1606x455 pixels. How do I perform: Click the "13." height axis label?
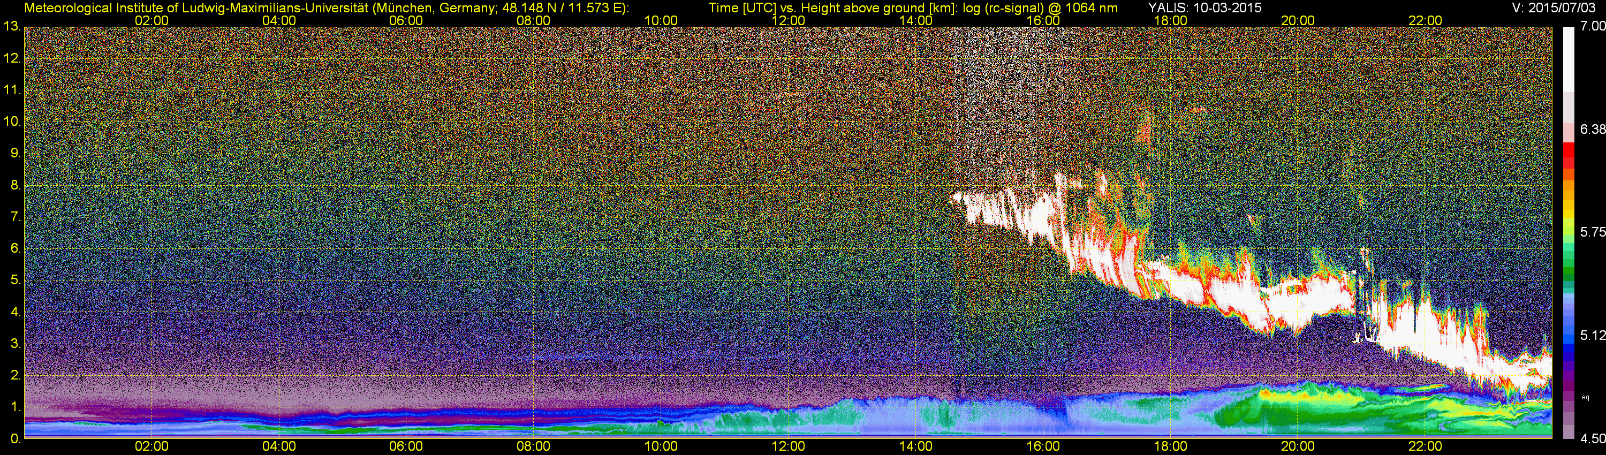[12, 27]
